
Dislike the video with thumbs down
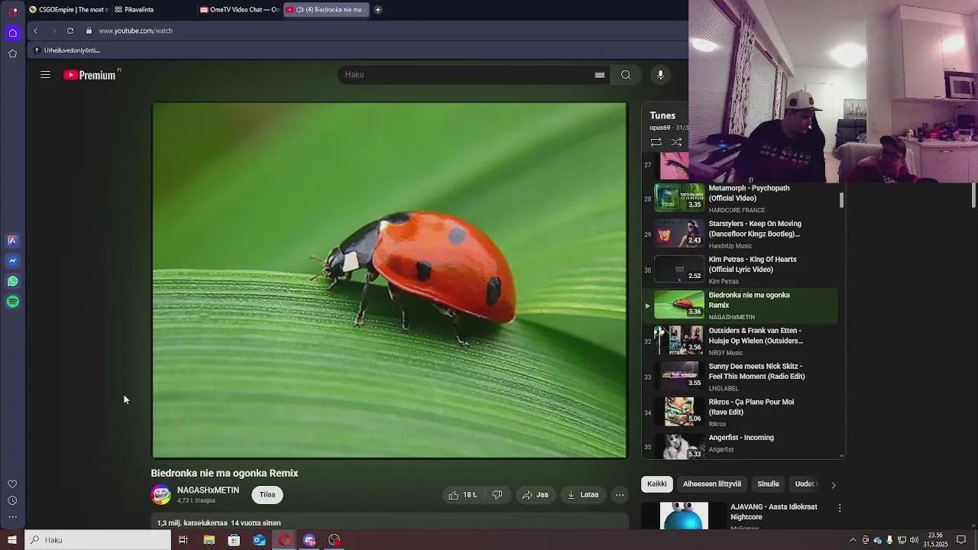click(497, 495)
